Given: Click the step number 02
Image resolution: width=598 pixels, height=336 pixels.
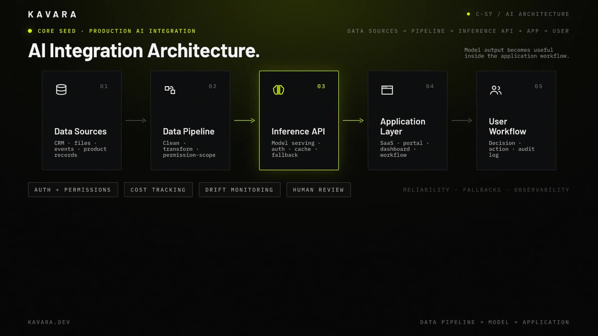Looking at the screenshot, I should [x=212, y=86].
